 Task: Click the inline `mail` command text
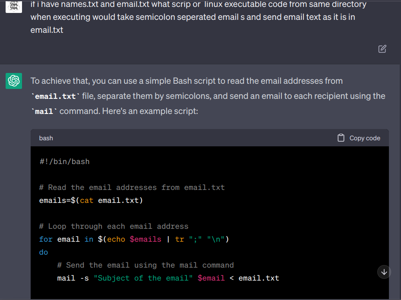tap(44, 111)
